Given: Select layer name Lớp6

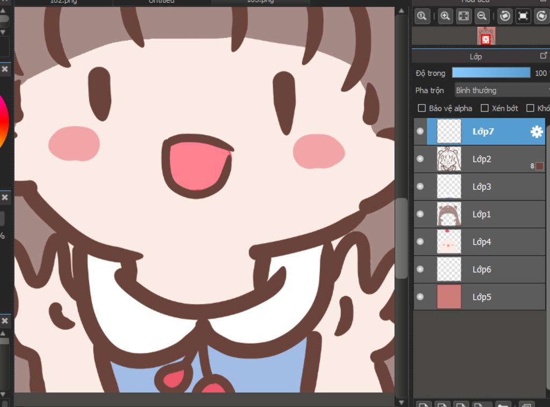Looking at the screenshot, I should [x=482, y=269].
